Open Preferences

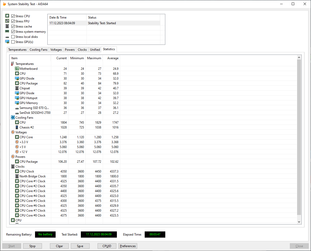pos(128,246)
